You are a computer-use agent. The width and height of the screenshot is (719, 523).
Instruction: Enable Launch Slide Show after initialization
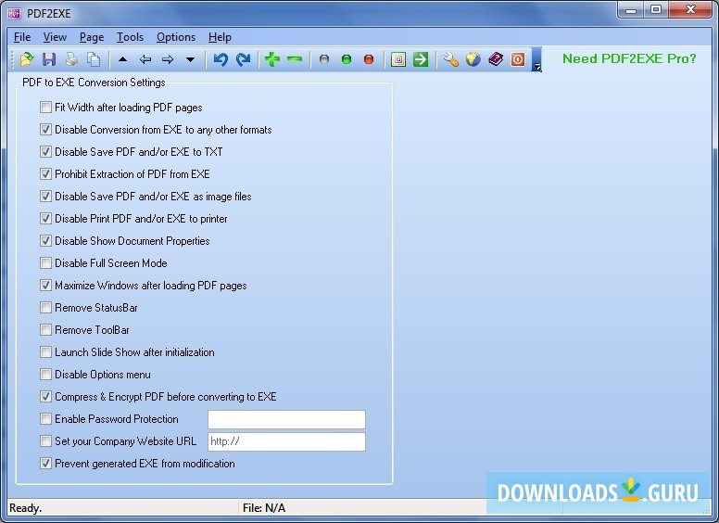coord(45,351)
